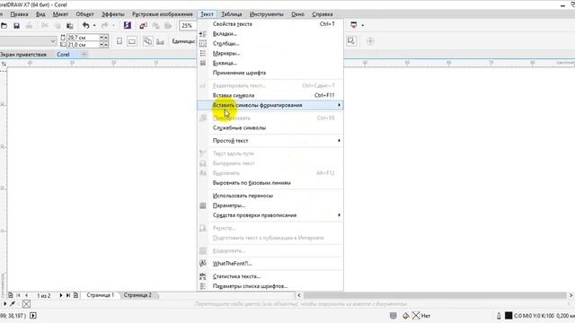Undo the last action
Screen dimensions: 575x323
click(86, 25)
